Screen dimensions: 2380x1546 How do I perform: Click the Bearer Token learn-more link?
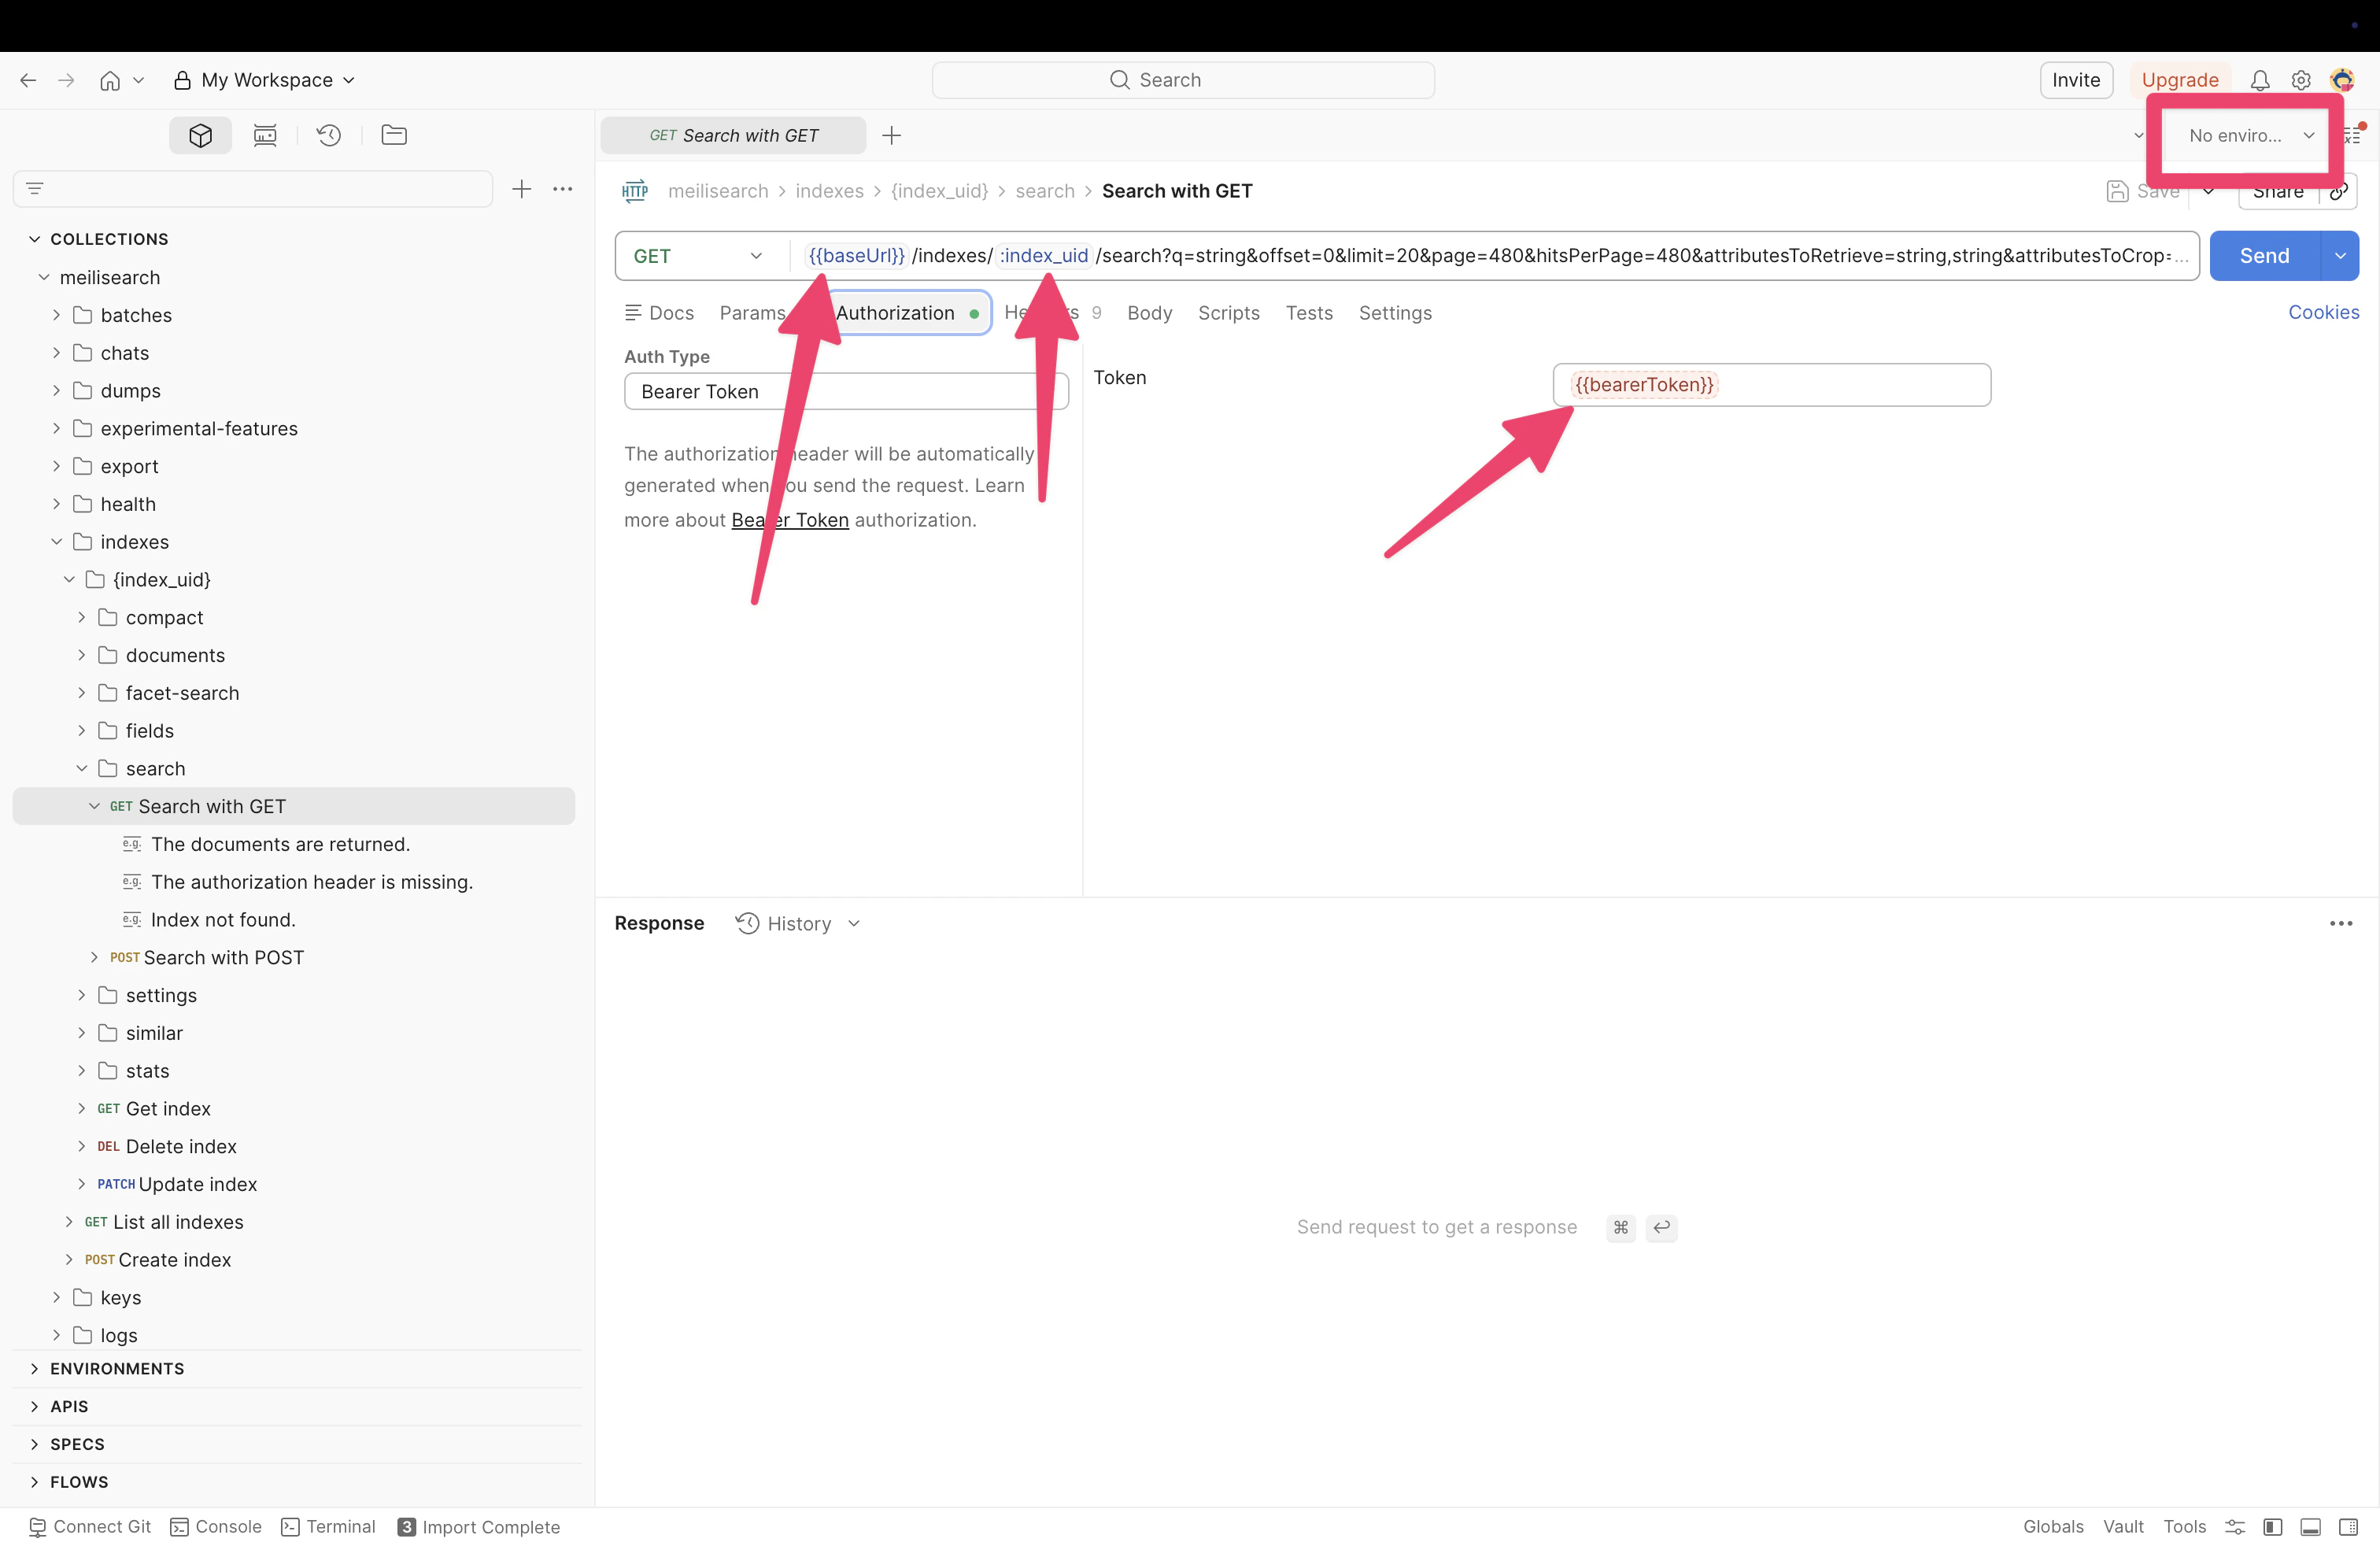(x=789, y=519)
